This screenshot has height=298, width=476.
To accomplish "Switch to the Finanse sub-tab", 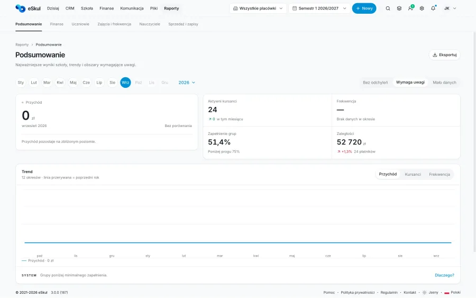I will click(x=57, y=24).
